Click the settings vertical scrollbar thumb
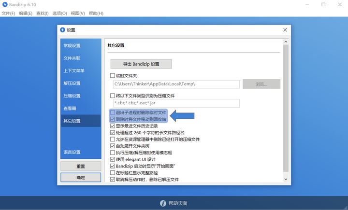 point(286,108)
